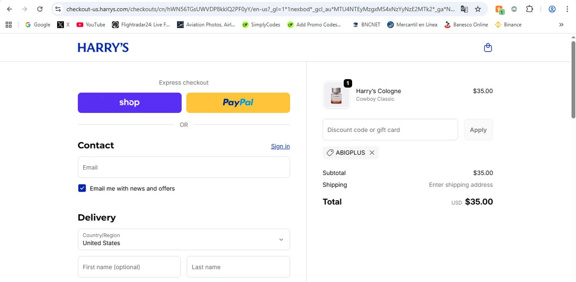Open the Mercantil en Línea bookmark
This screenshot has width=576, height=282.
click(412, 25)
